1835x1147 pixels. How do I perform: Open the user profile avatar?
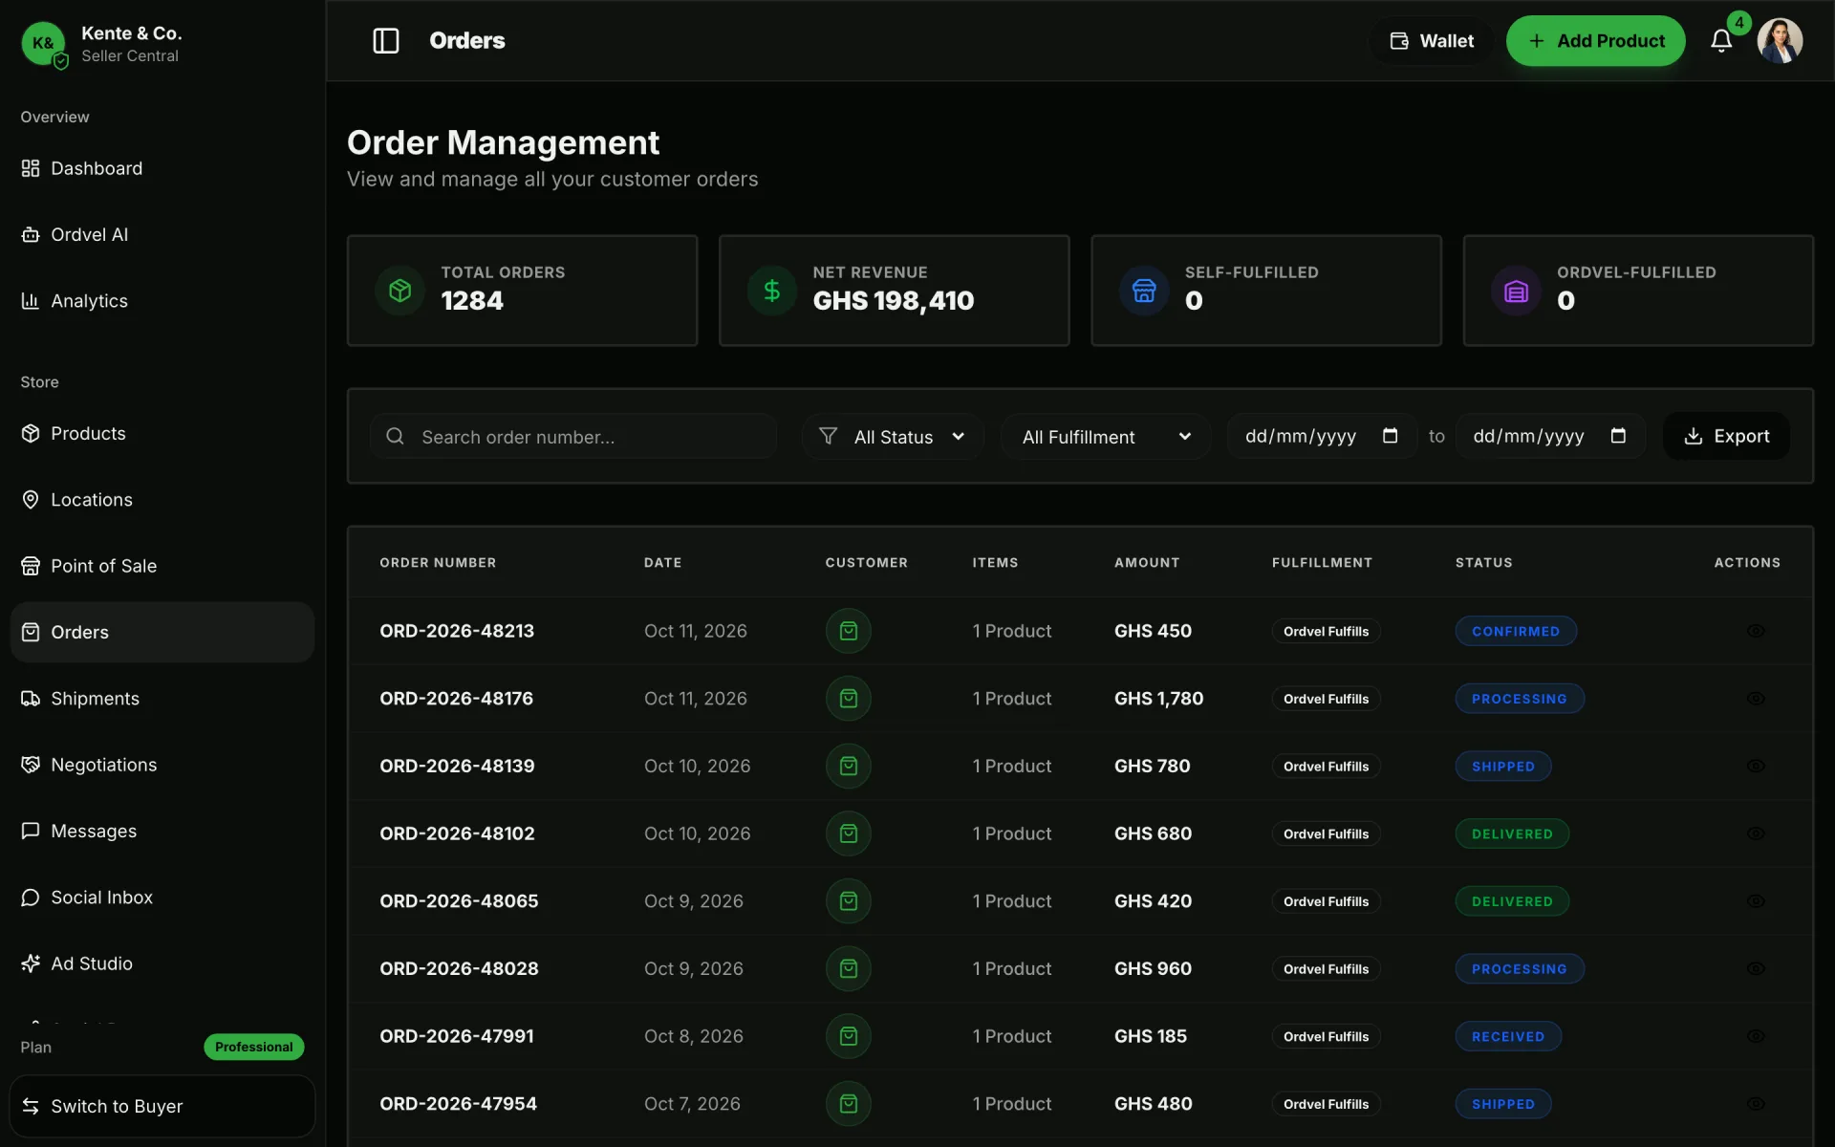pos(1780,41)
